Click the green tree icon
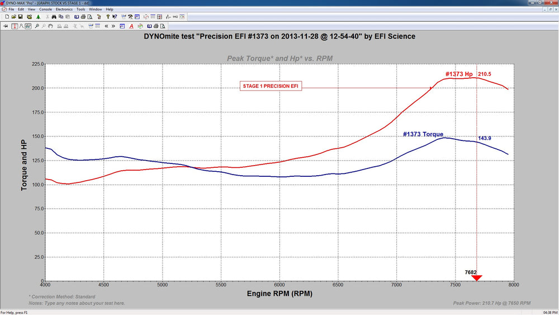 [x=38, y=17]
